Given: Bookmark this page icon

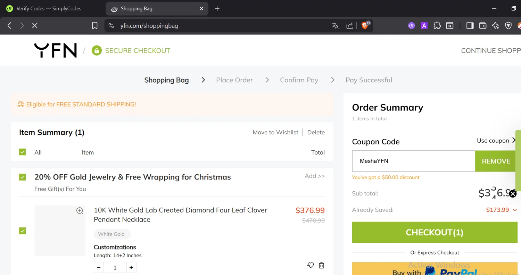Looking at the screenshot, I should [x=94, y=25].
